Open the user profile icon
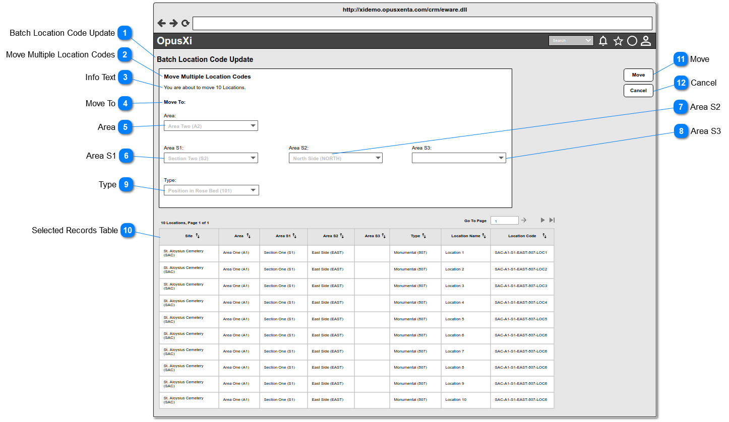 646,41
